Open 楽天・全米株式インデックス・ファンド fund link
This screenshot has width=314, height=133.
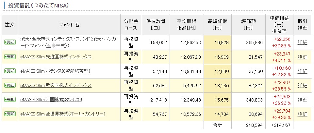pos(68,42)
